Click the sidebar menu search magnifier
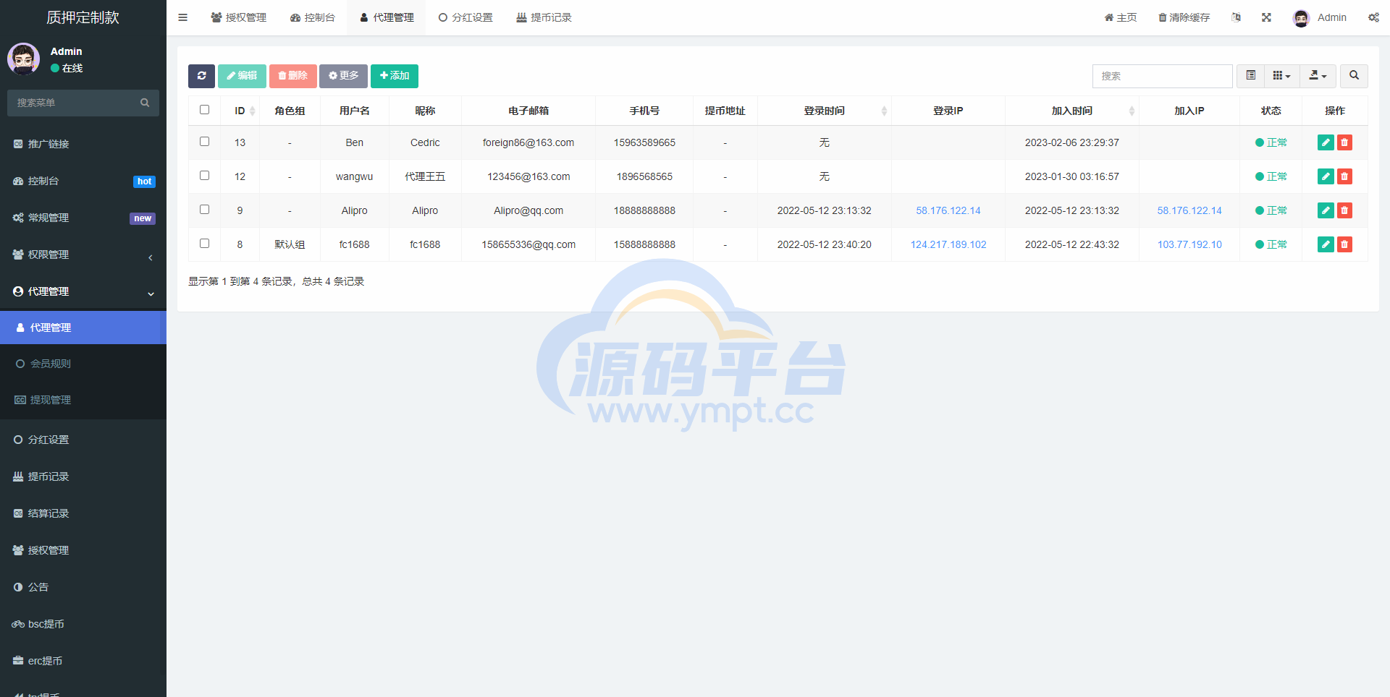This screenshot has width=1390, height=697. pos(145,103)
